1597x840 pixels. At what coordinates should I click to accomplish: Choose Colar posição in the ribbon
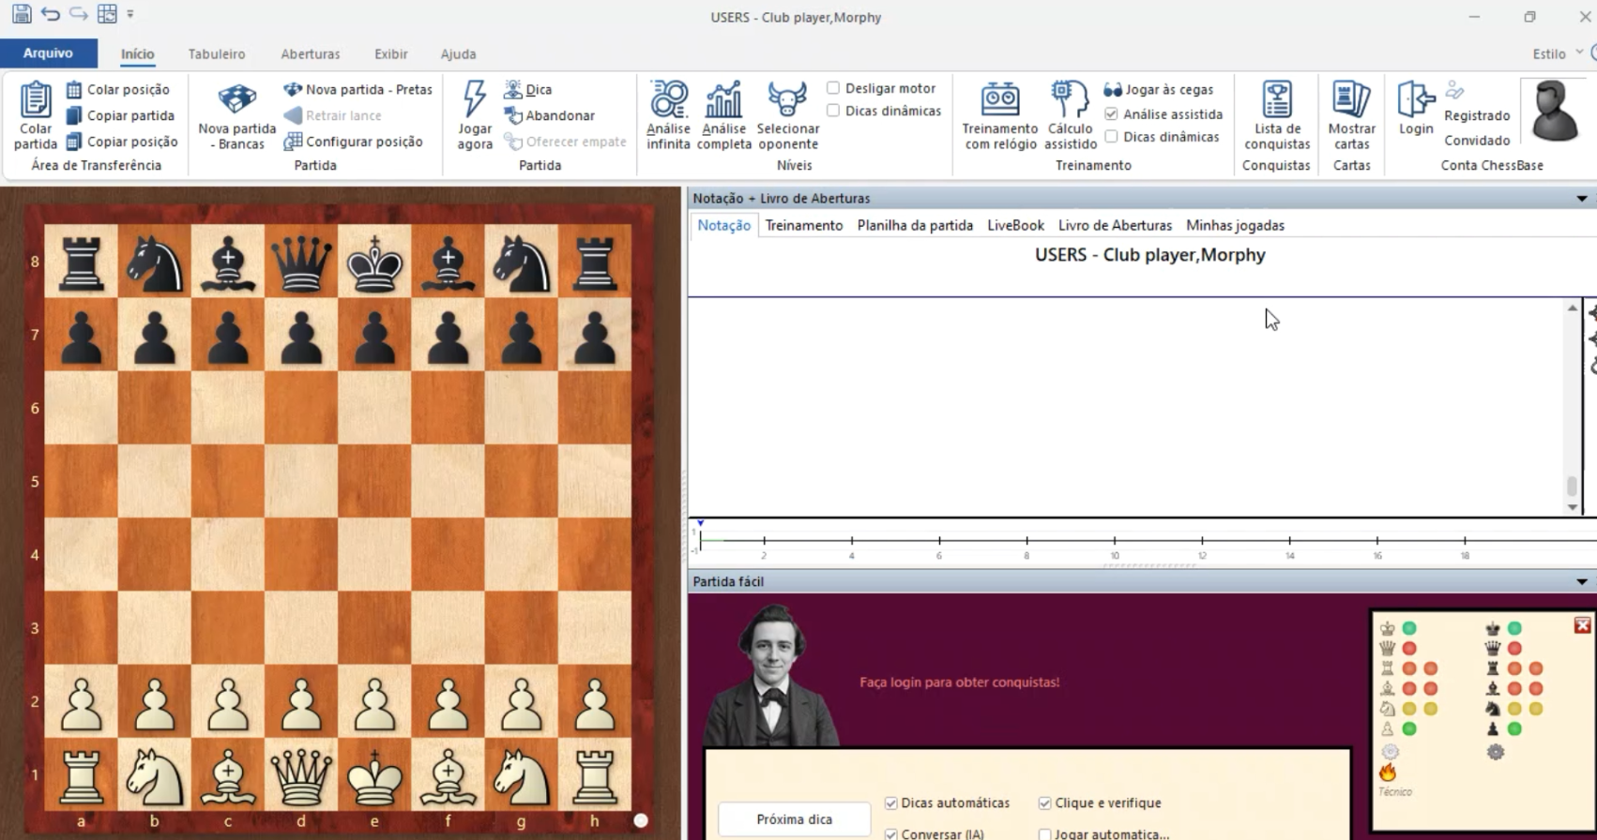[x=118, y=89]
